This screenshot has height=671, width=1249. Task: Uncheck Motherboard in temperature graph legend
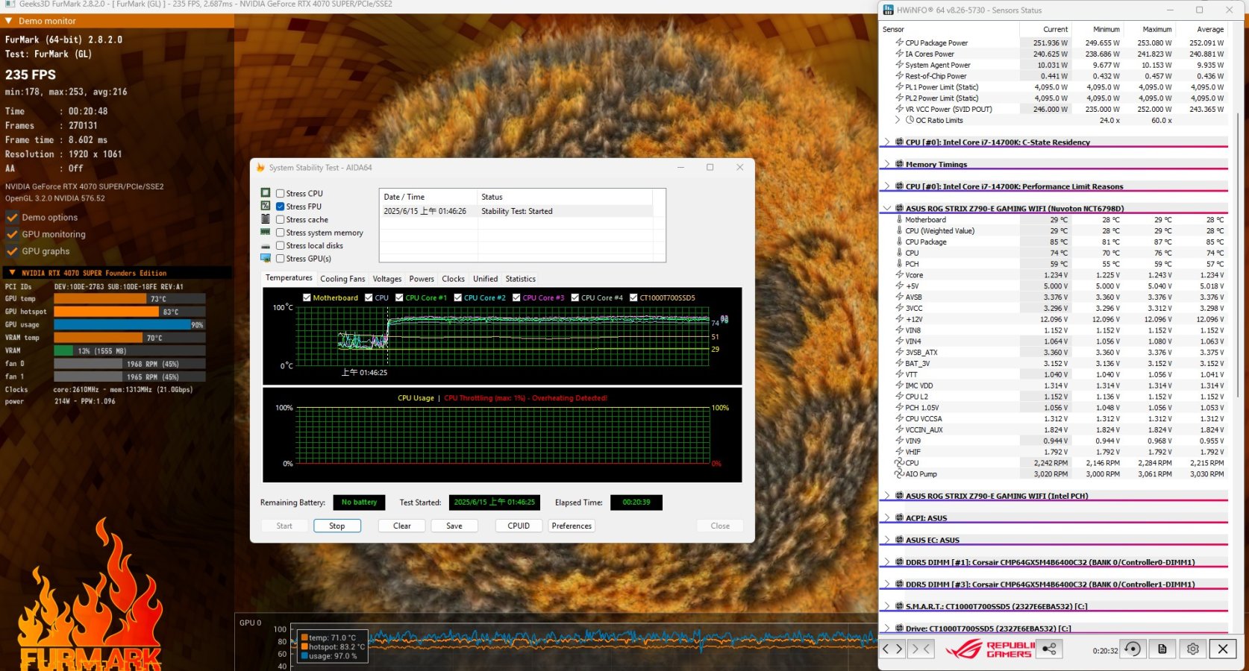coord(307,297)
